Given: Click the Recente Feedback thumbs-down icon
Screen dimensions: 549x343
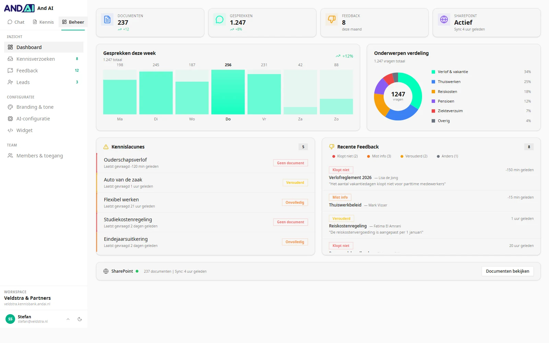Looking at the screenshot, I should [332, 147].
